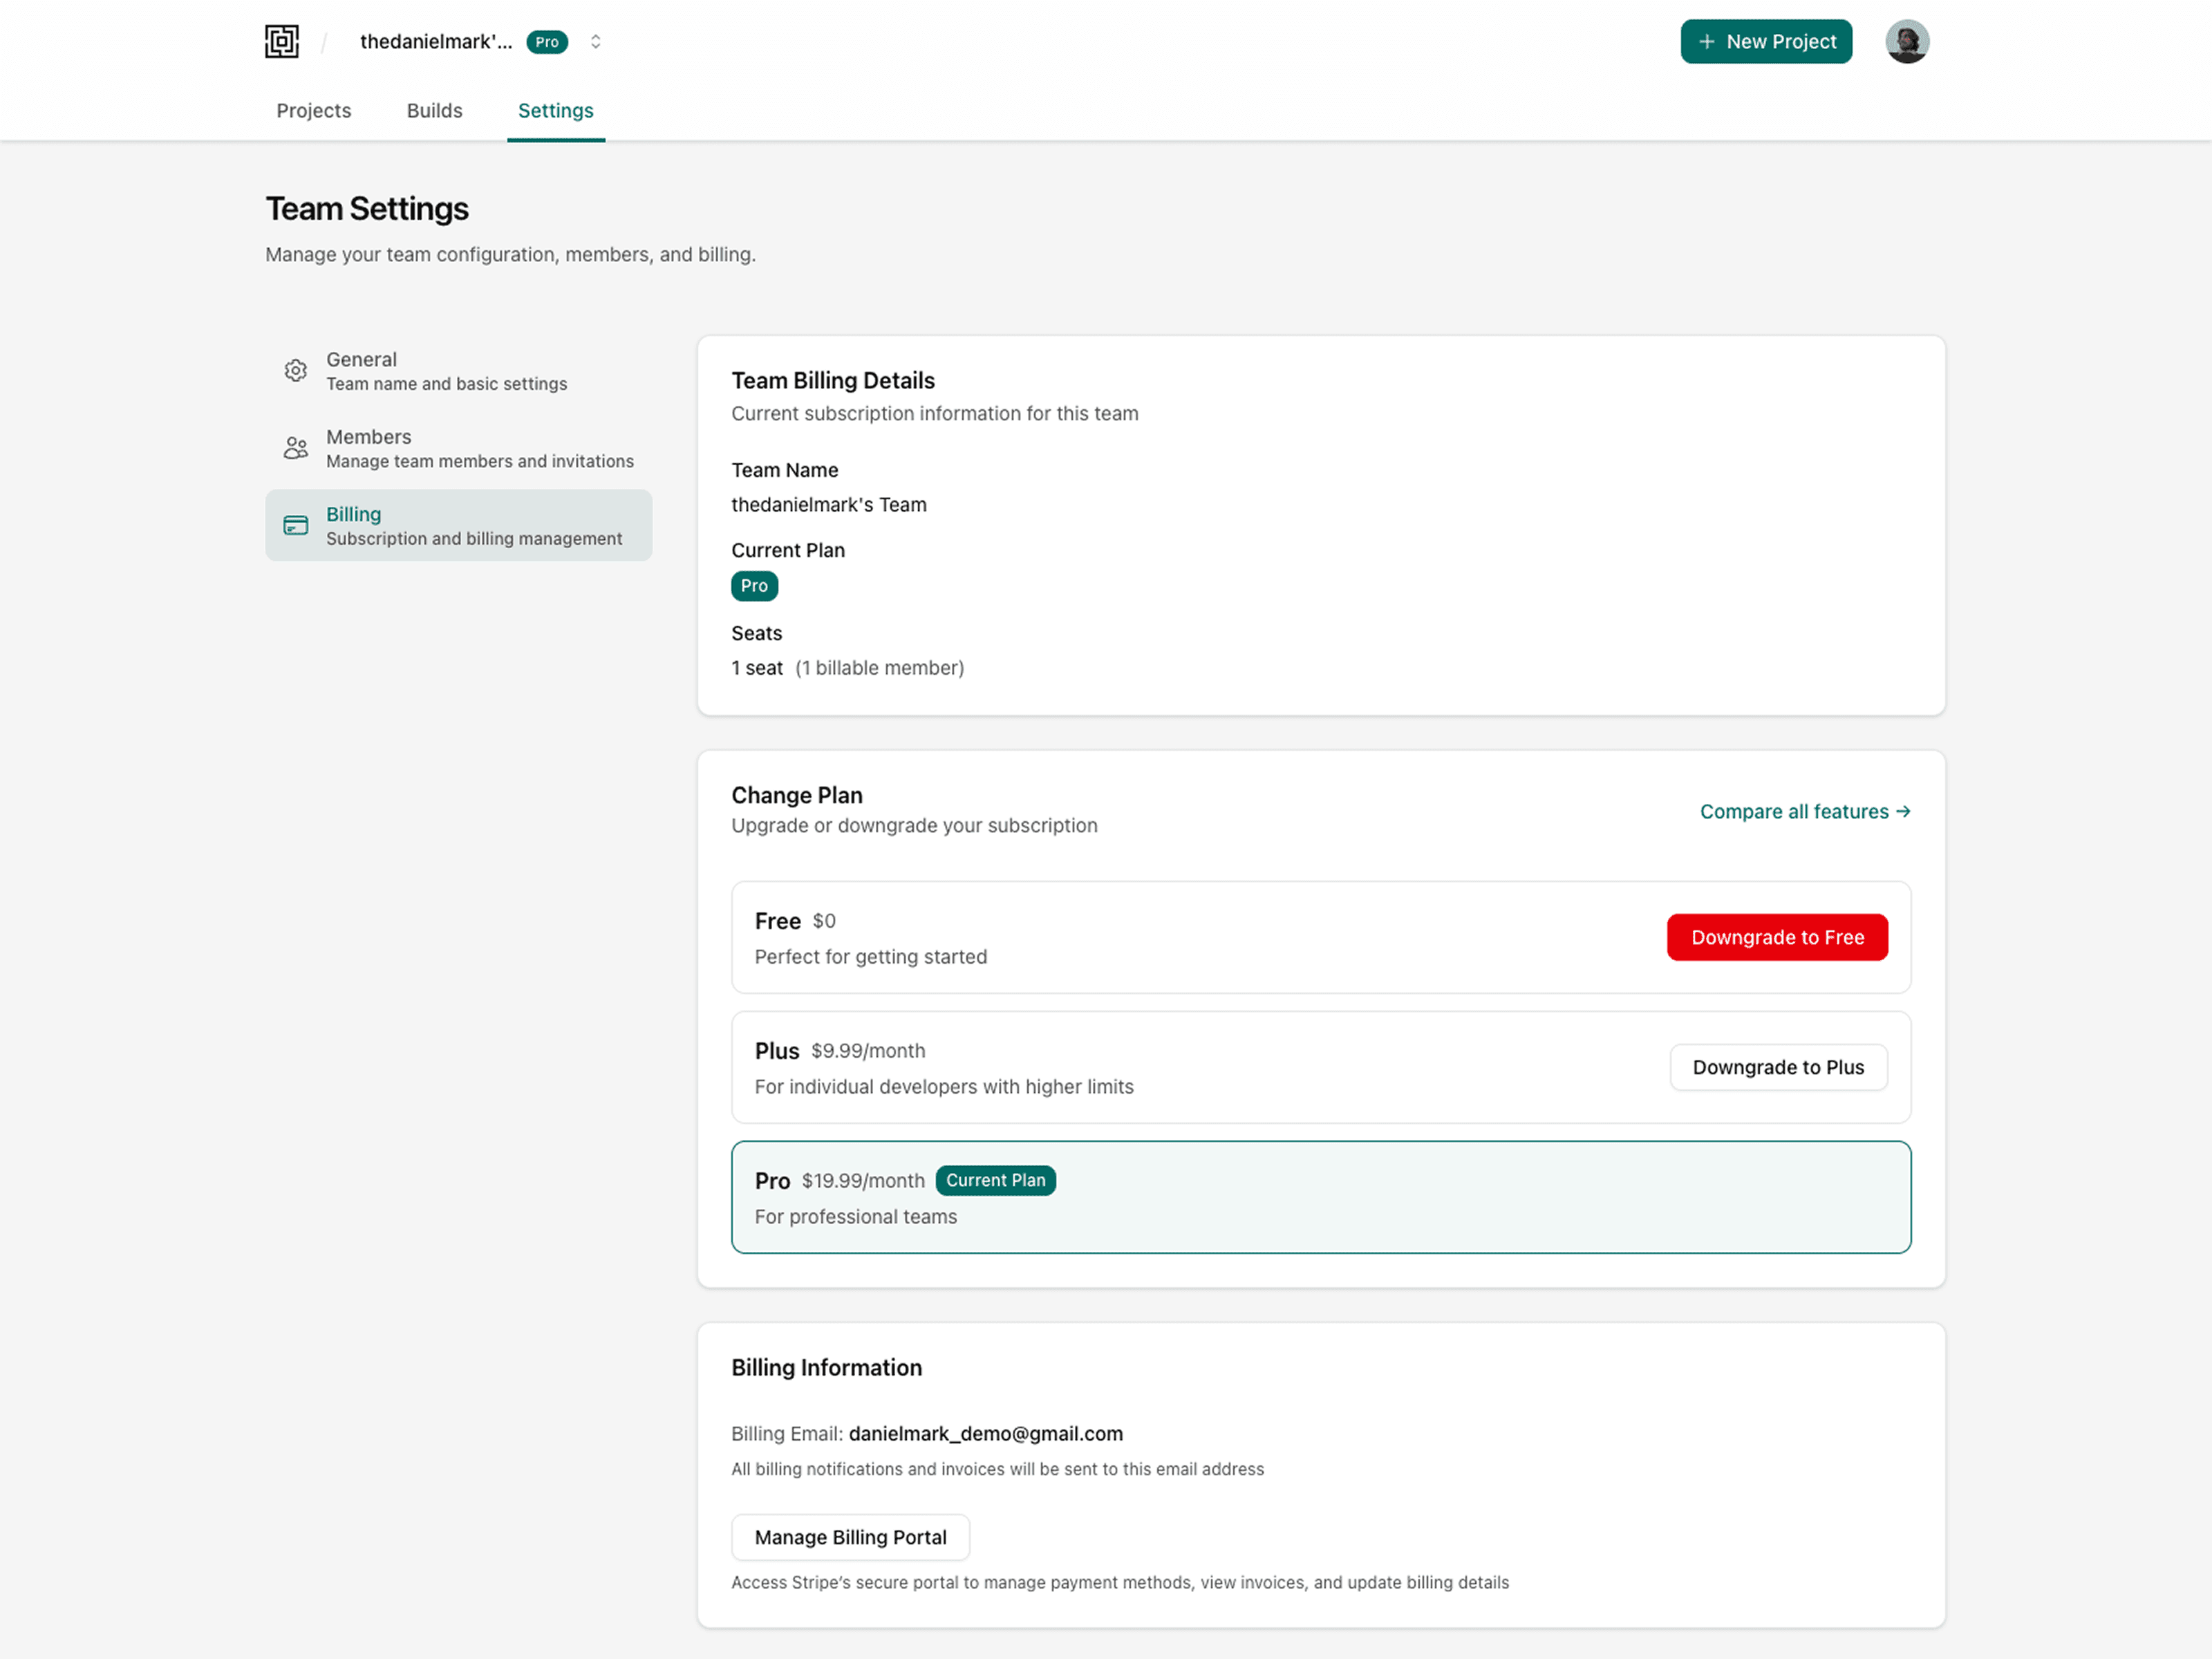This screenshot has width=2212, height=1659.
Task: Click the user avatar
Action: tap(1906, 41)
